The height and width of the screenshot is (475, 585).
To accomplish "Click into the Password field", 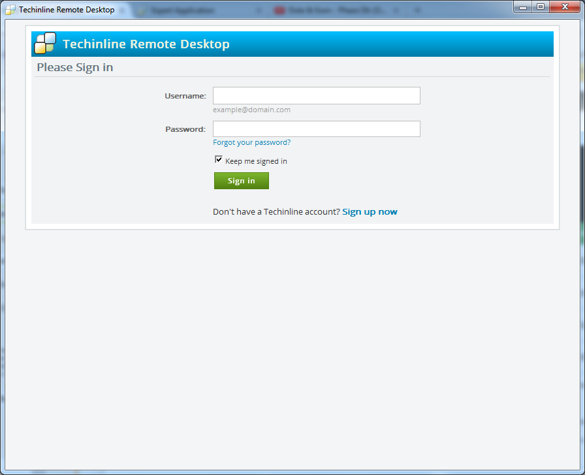I will pos(316,129).
